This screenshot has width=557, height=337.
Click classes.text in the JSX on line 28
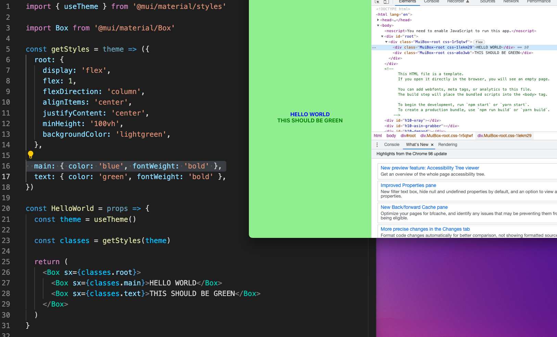115,294
